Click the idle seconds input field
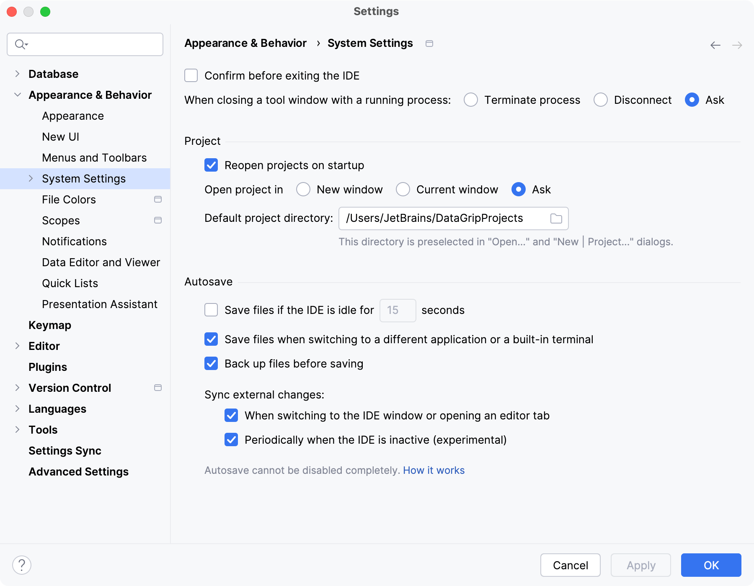This screenshot has width=754, height=586. [x=397, y=310]
